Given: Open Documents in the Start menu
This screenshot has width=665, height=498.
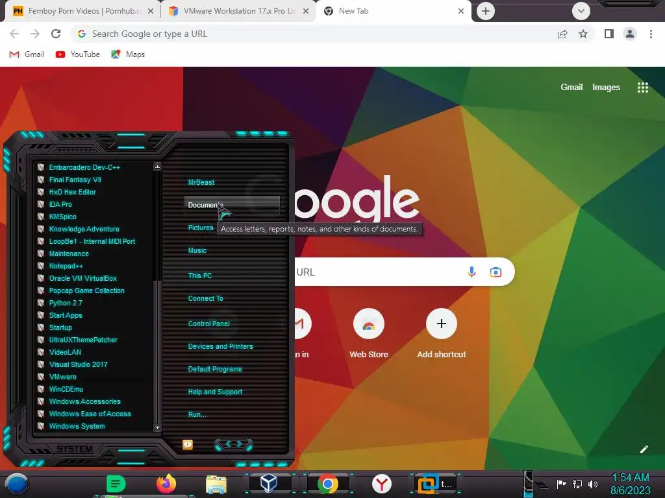Looking at the screenshot, I should click(x=232, y=205).
